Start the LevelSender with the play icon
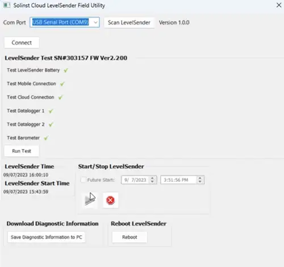284x267 pixels. (90, 201)
